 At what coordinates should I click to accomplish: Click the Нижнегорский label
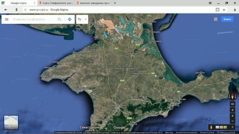(x=140, y=73)
